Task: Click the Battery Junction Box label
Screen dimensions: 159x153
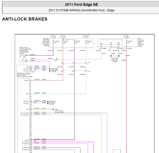Action: click(46, 42)
